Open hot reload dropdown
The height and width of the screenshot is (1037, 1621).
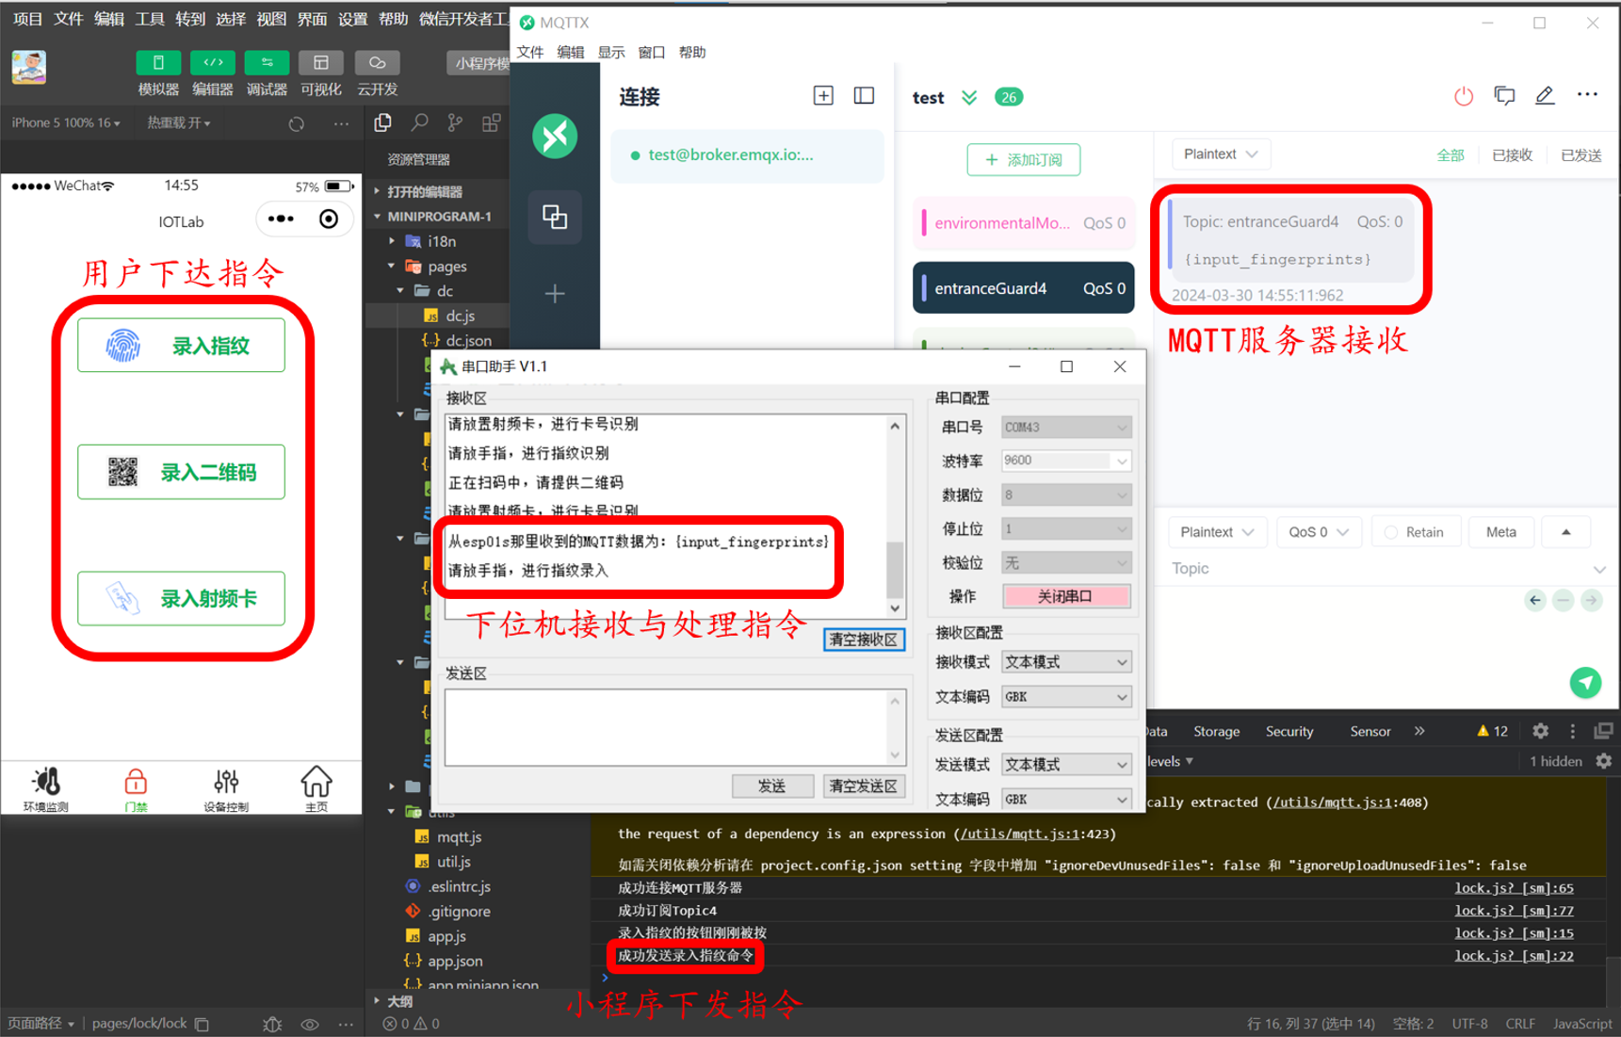(x=179, y=123)
